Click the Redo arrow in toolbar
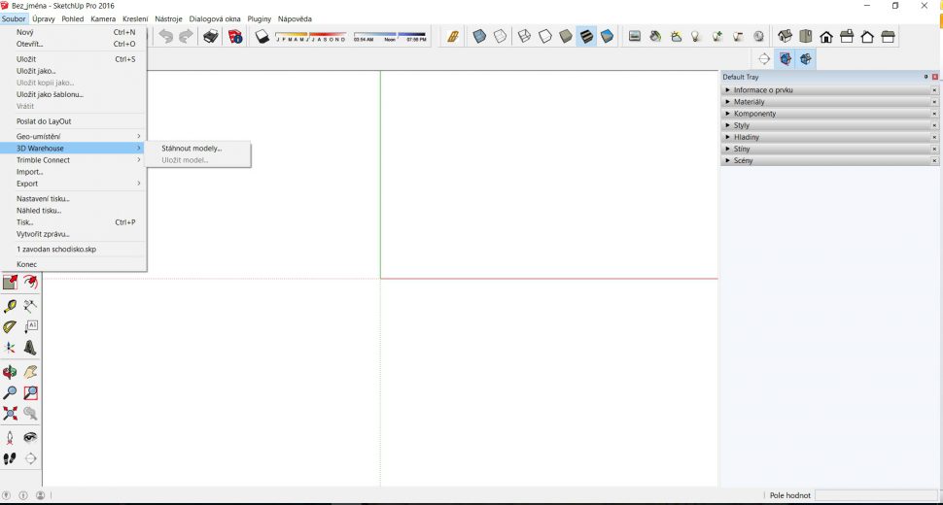This screenshot has width=943, height=505. [186, 37]
